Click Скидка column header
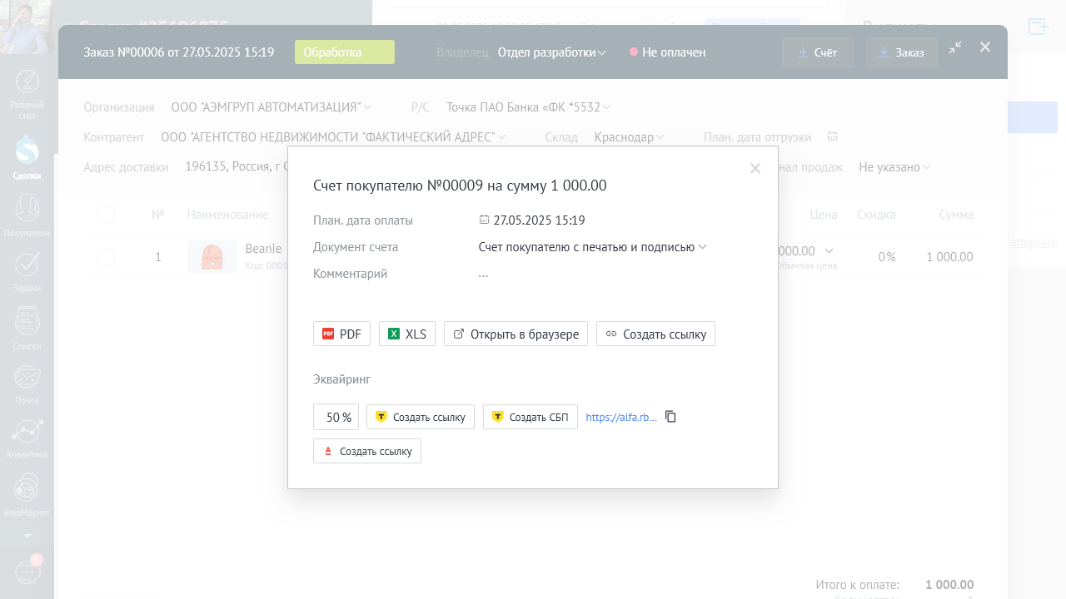Viewport: 1066px width, 599px height. point(876,215)
